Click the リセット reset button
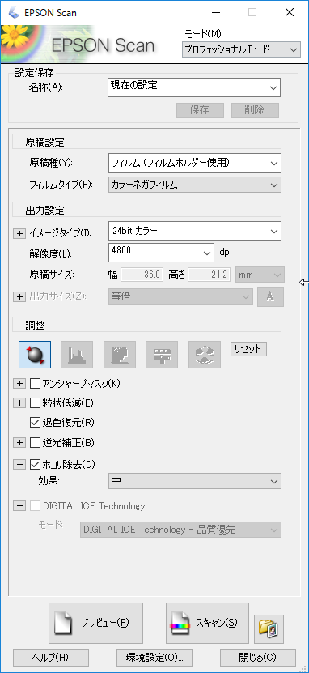This screenshot has height=673, width=309. pos(248,349)
